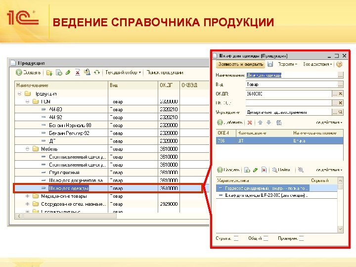Image resolution: width=356 pixels, height=267 pixels.
Task: Click the ОКВЭД column header
Action: 194,86
